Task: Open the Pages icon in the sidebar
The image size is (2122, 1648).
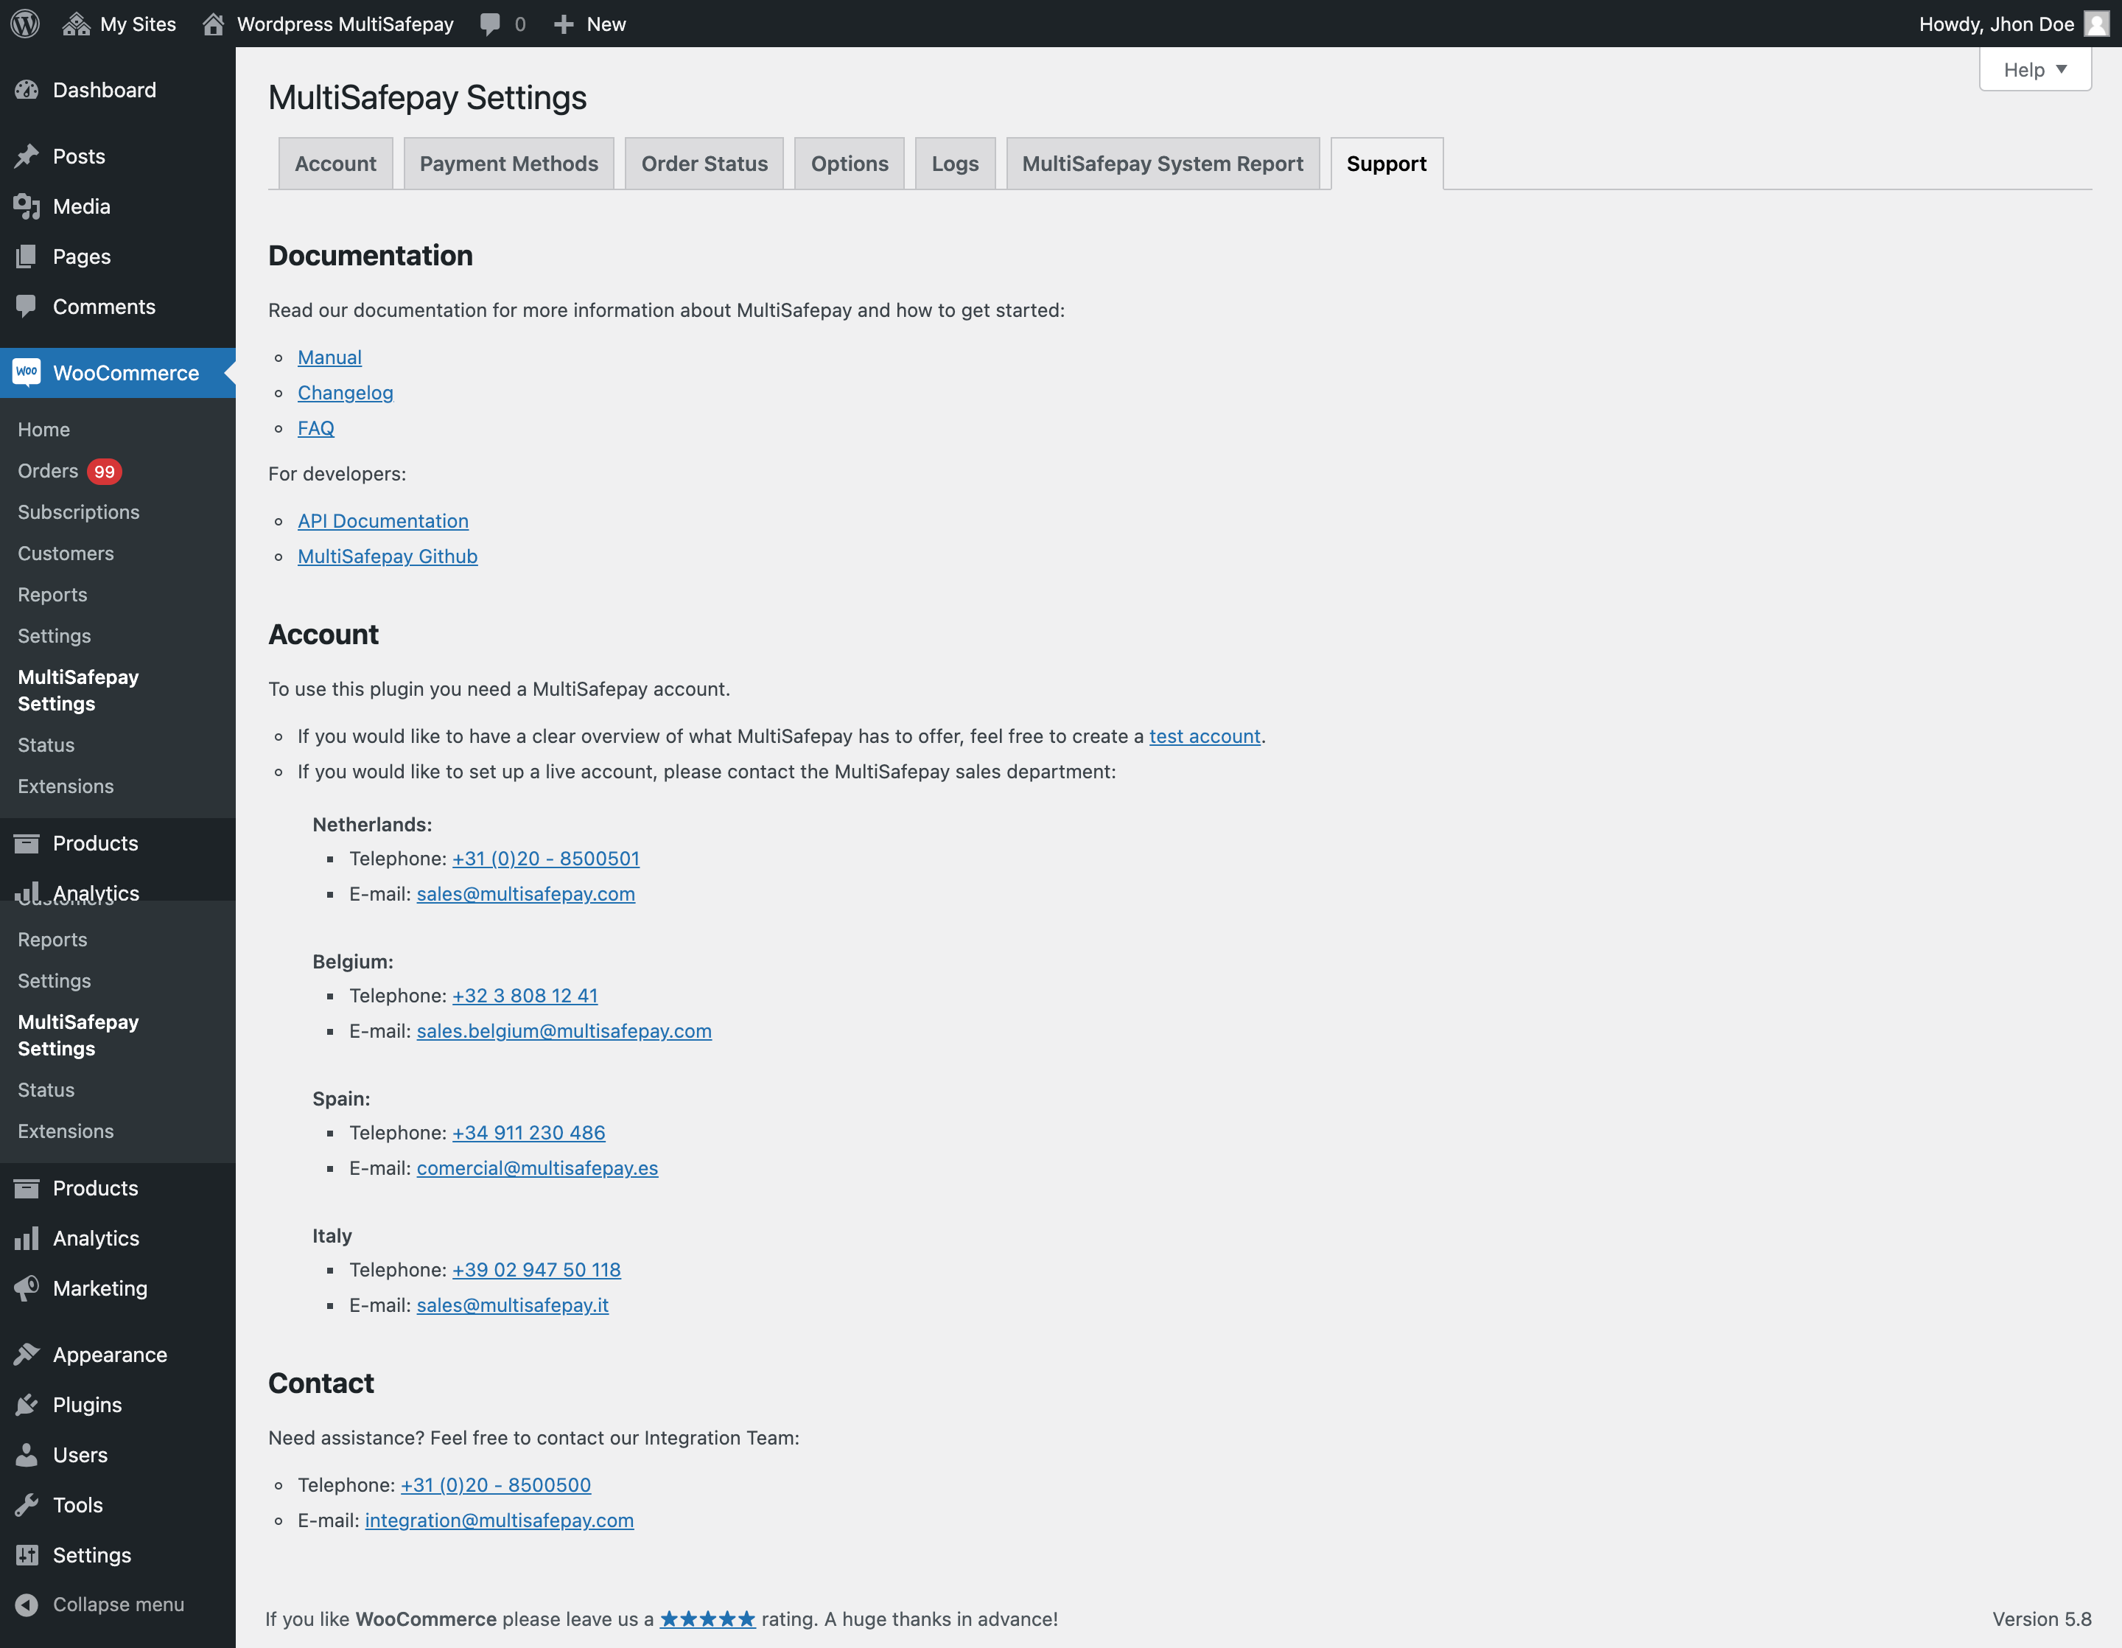Action: [27, 256]
